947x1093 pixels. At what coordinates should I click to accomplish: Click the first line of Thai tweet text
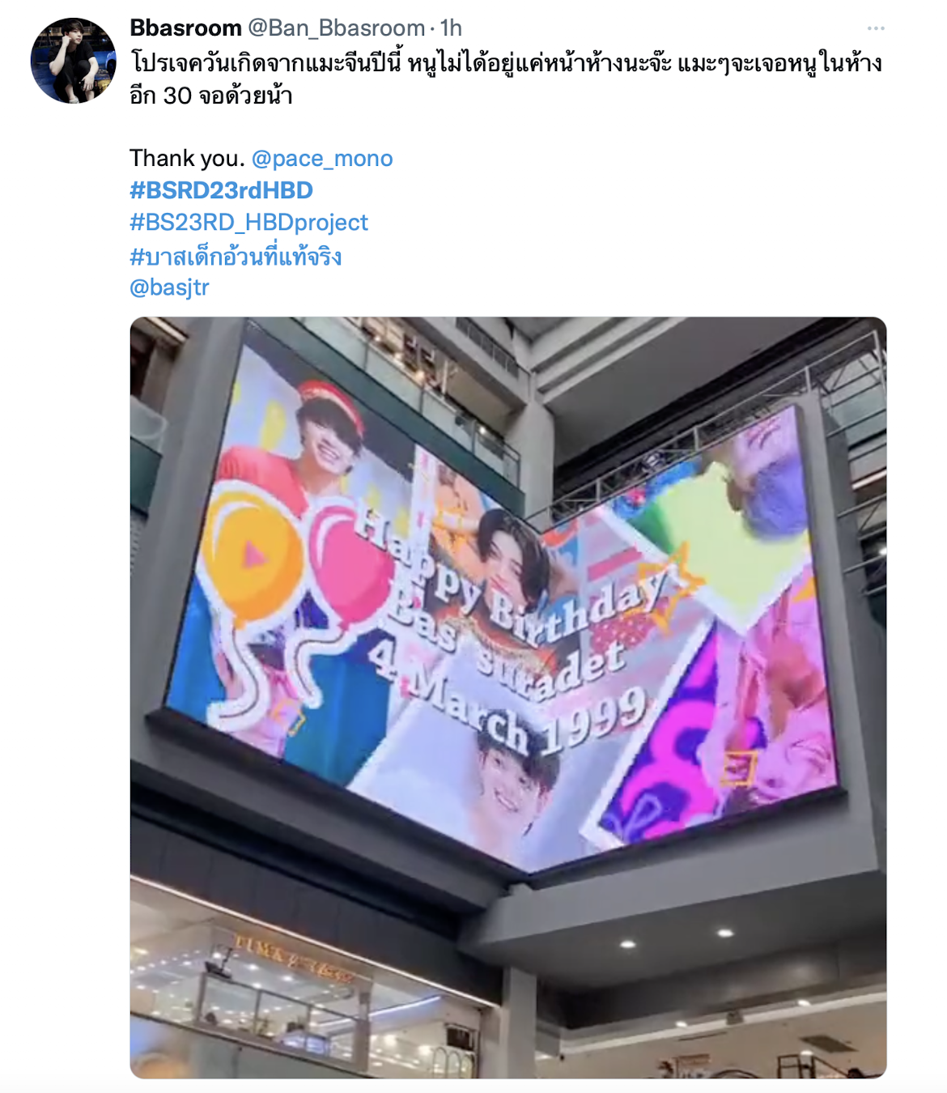506,63
